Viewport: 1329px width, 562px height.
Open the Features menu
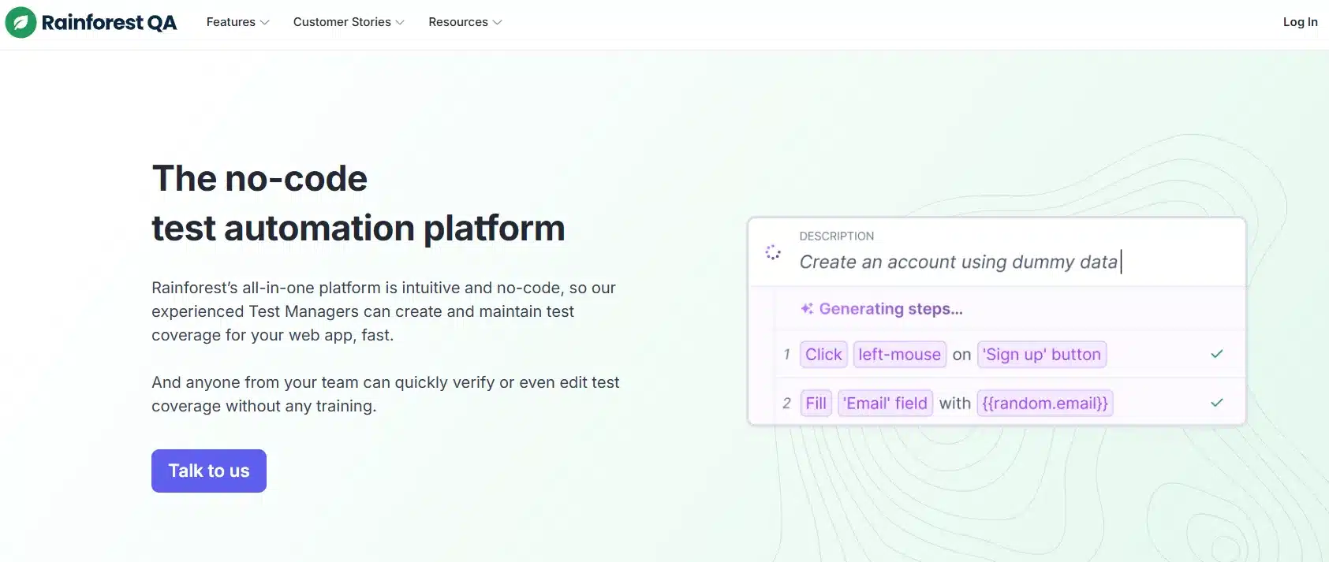click(237, 22)
